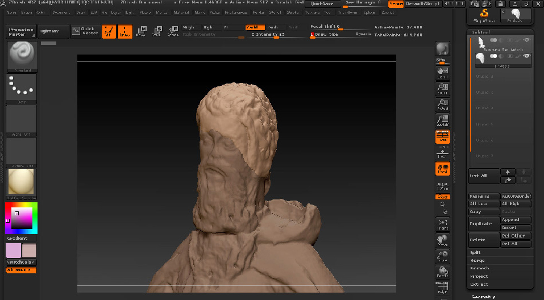The width and height of the screenshot is (544, 300).
Task: Open the DefaultZScript button
Action: pos(422,4)
